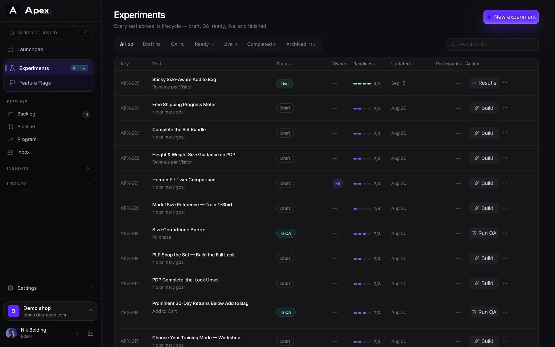This screenshot has width=555, height=347.
Task: Select the All tab
Action: 126,44
